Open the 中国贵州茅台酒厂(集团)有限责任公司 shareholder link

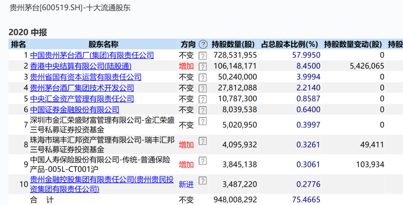point(92,55)
